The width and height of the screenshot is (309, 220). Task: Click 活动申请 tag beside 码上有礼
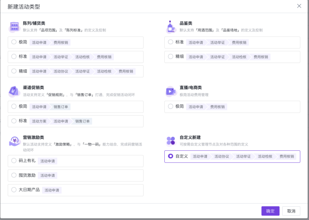click(x=47, y=161)
